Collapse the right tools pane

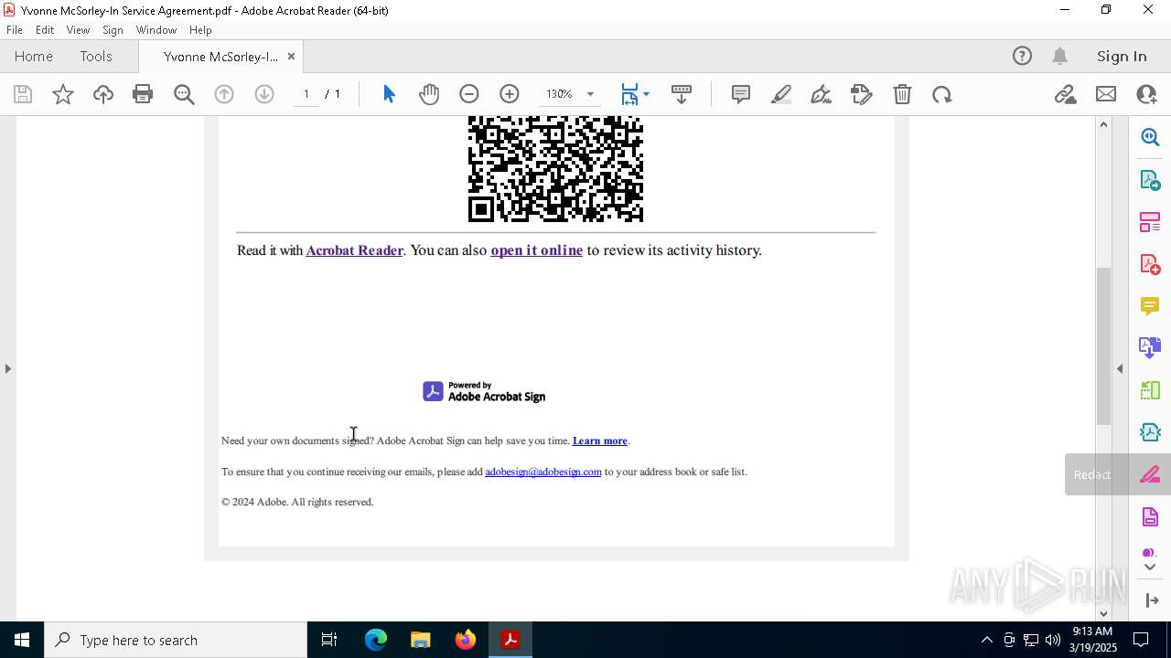[1120, 368]
